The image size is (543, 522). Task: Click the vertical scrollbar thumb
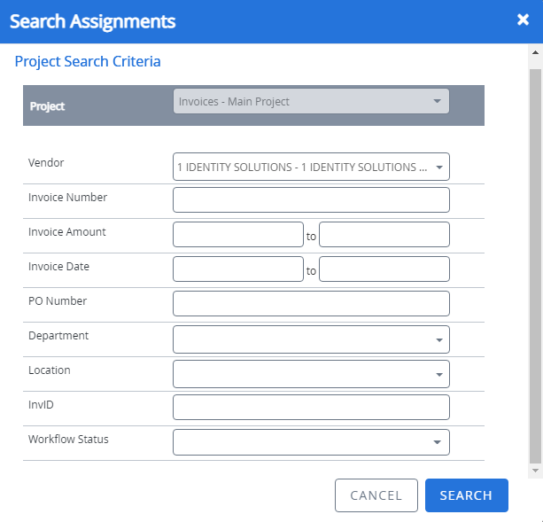click(534, 257)
